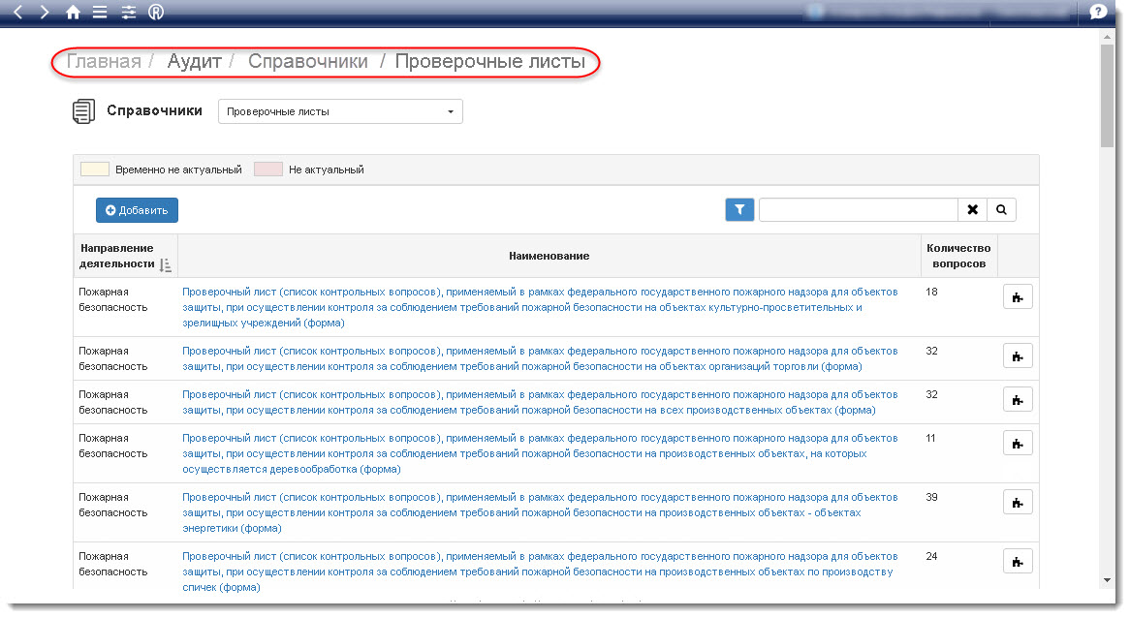Clear the search field with X button

[x=972, y=209]
